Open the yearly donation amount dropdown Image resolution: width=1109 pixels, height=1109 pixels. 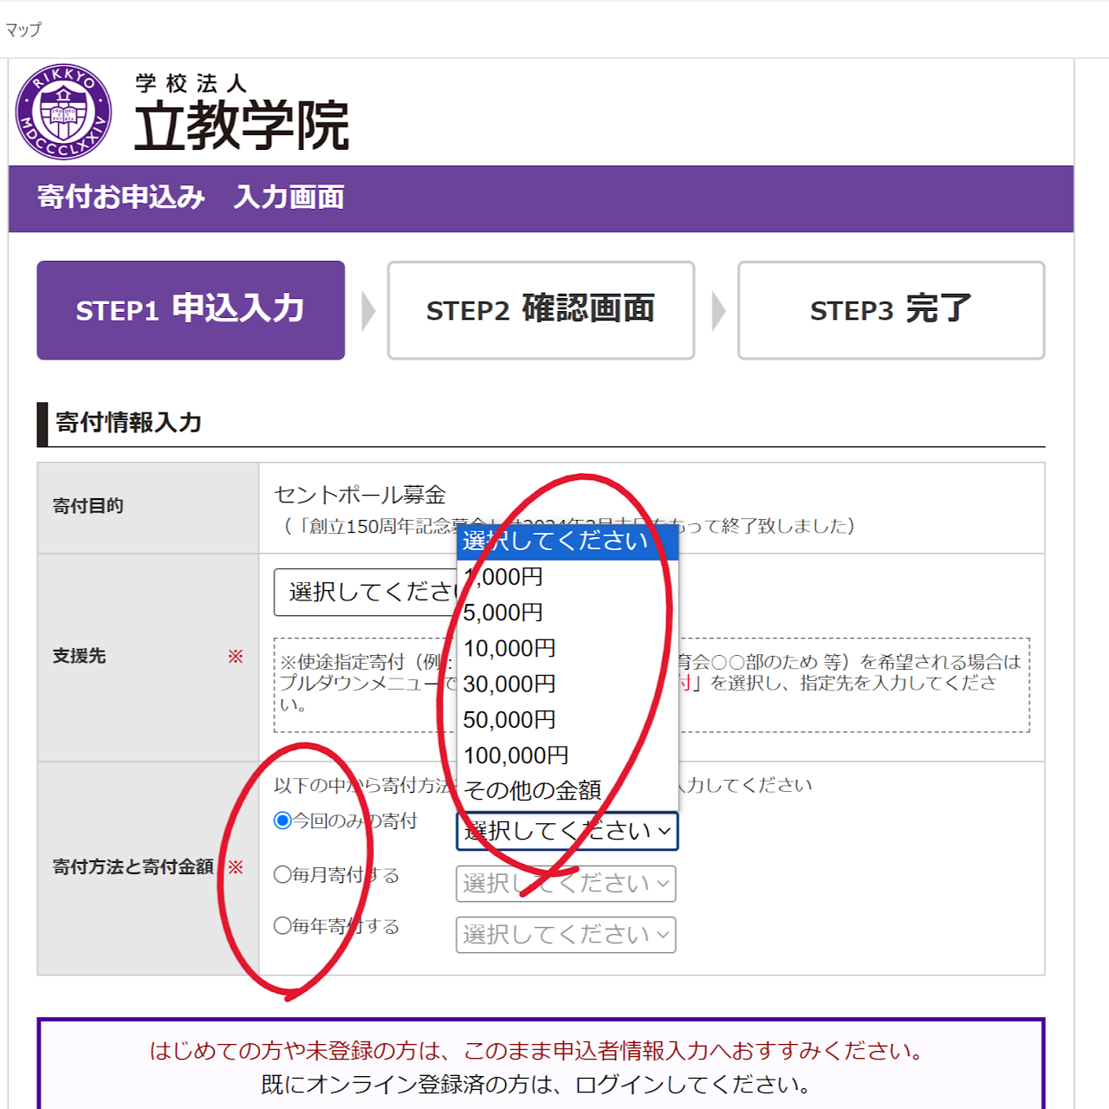tap(566, 935)
